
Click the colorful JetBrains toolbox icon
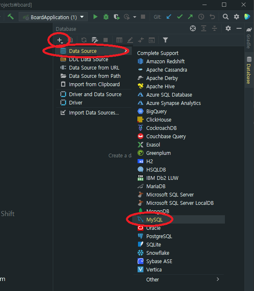click(x=247, y=17)
